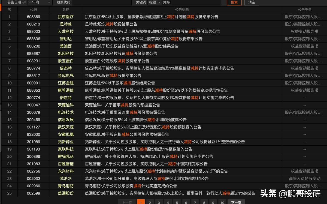This screenshot has height=204, width=327.
Task: Go to page 9 of results
Action: click(213, 202)
